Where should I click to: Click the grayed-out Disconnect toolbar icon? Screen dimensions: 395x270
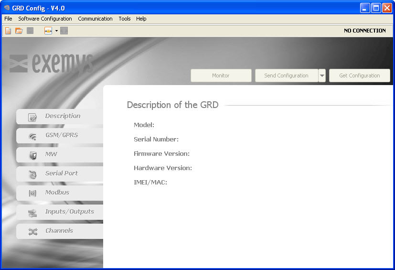[x=64, y=31]
